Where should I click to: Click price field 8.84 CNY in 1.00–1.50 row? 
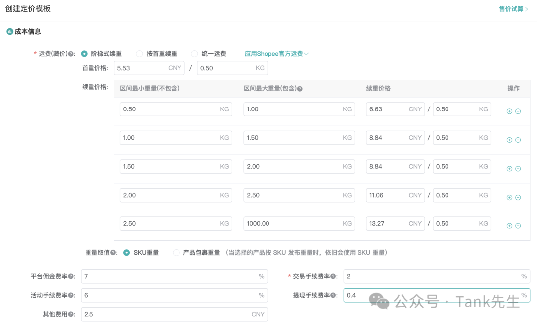coord(395,138)
